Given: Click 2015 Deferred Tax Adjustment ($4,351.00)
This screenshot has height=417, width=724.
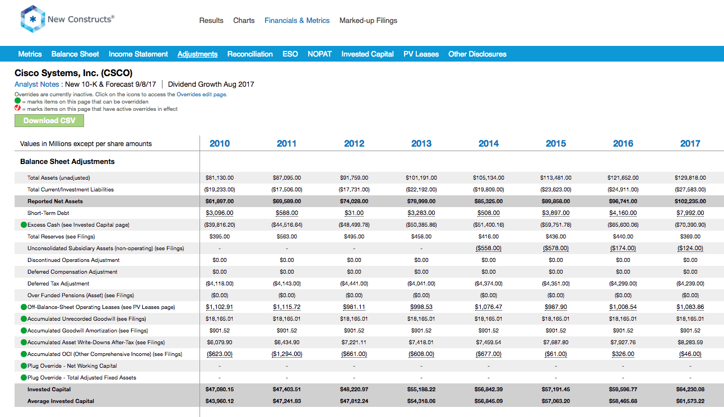Looking at the screenshot, I should pos(556,284).
